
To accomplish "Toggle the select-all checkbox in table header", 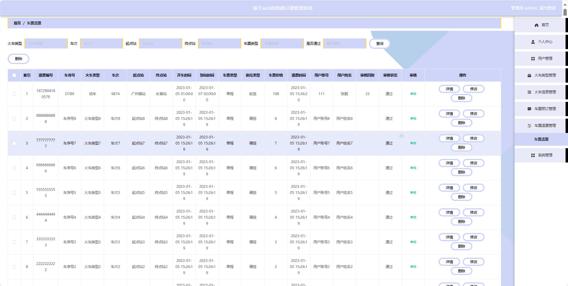I will pyautogui.click(x=14, y=75).
